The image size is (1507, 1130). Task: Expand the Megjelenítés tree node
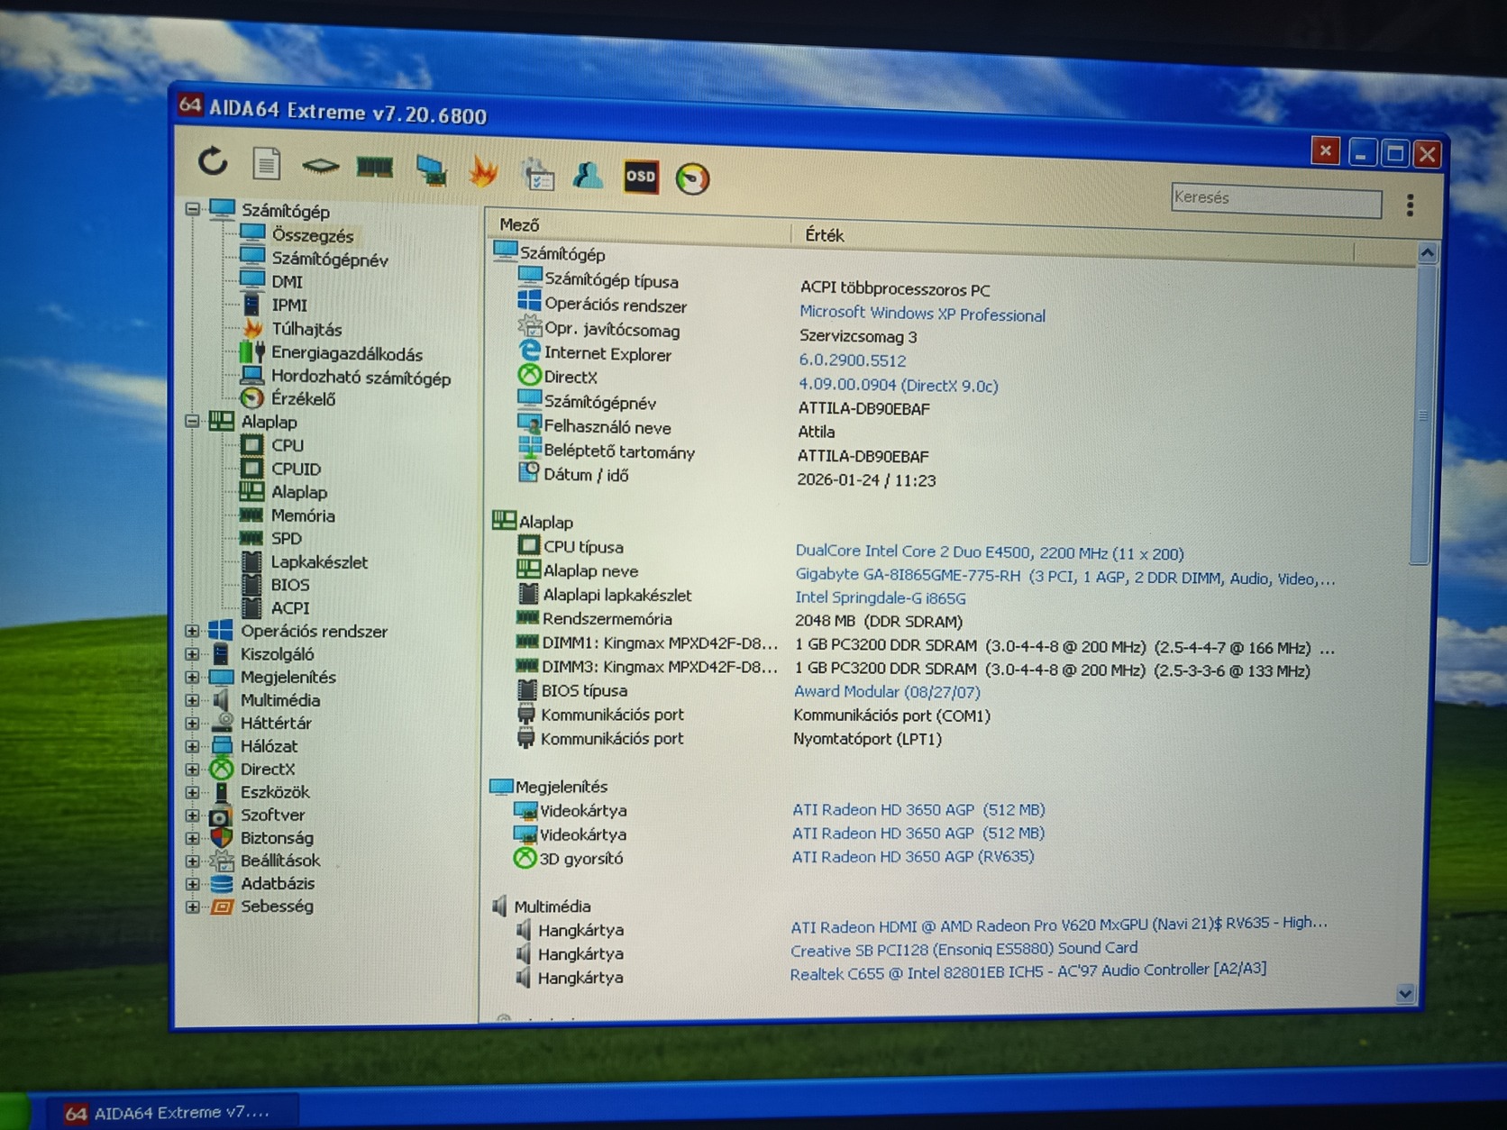[192, 677]
